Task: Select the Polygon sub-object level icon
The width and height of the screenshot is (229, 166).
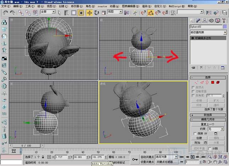Action: point(213,83)
